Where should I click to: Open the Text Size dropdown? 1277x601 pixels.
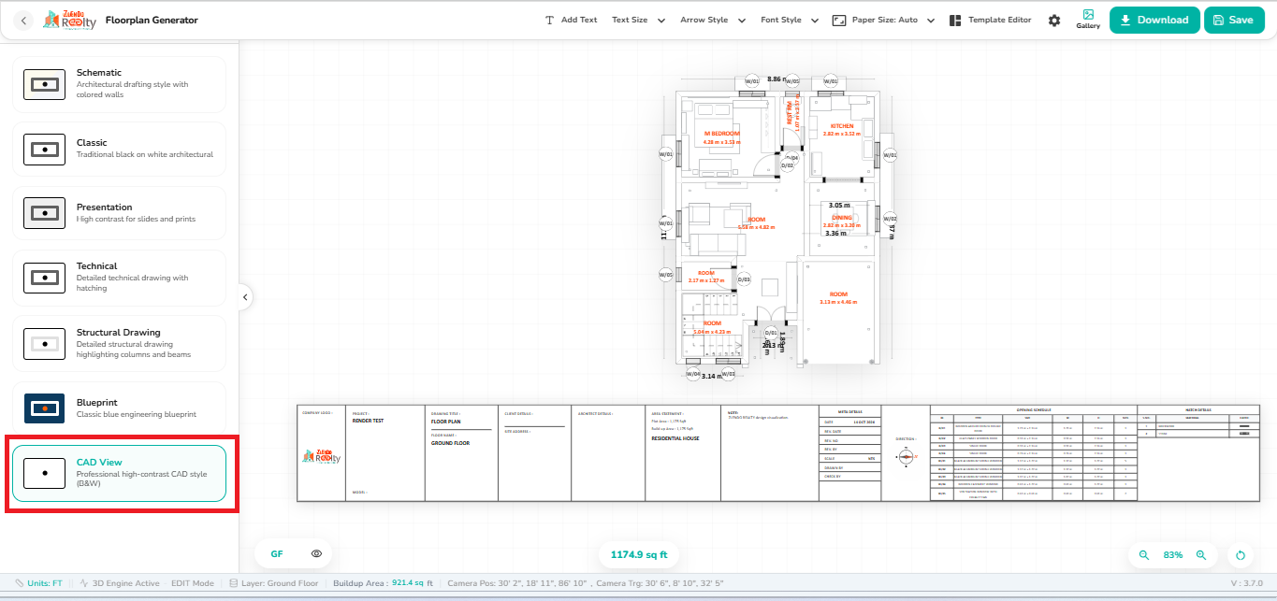[639, 20]
